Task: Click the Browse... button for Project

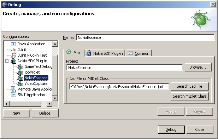Action: point(198,67)
